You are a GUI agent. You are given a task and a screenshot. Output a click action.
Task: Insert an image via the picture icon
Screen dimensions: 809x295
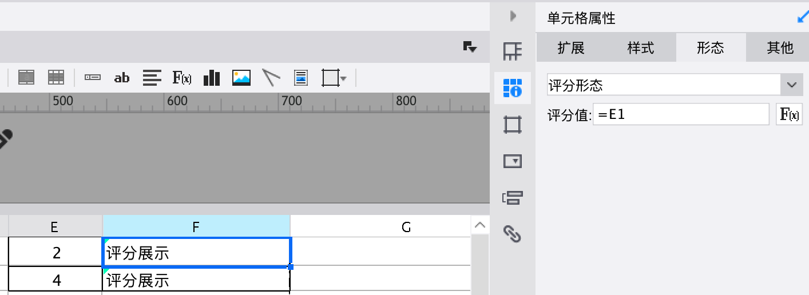click(241, 78)
